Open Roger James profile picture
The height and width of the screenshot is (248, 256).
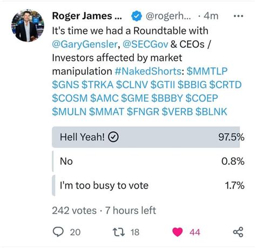point(28,26)
